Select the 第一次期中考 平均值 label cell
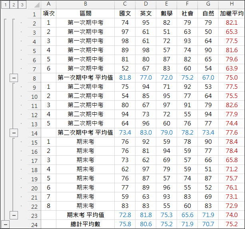Screen dimensions: 245x229 point(85,78)
